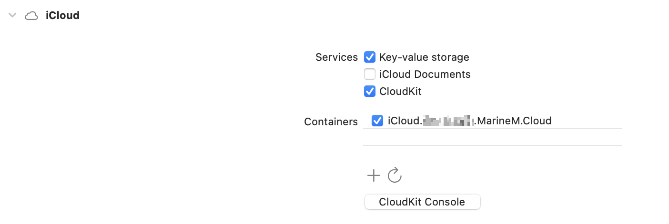Viewport: 669px width, 224px height.
Task: Click the Services field label
Action: (336, 57)
